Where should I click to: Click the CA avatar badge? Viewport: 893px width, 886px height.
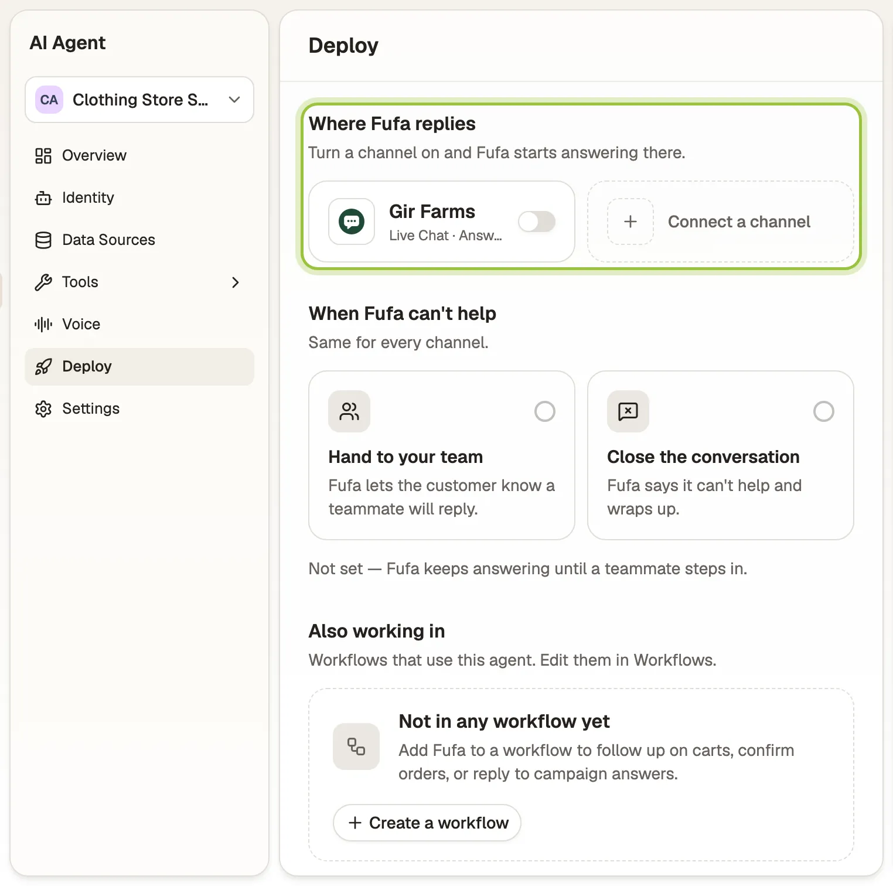tap(49, 100)
